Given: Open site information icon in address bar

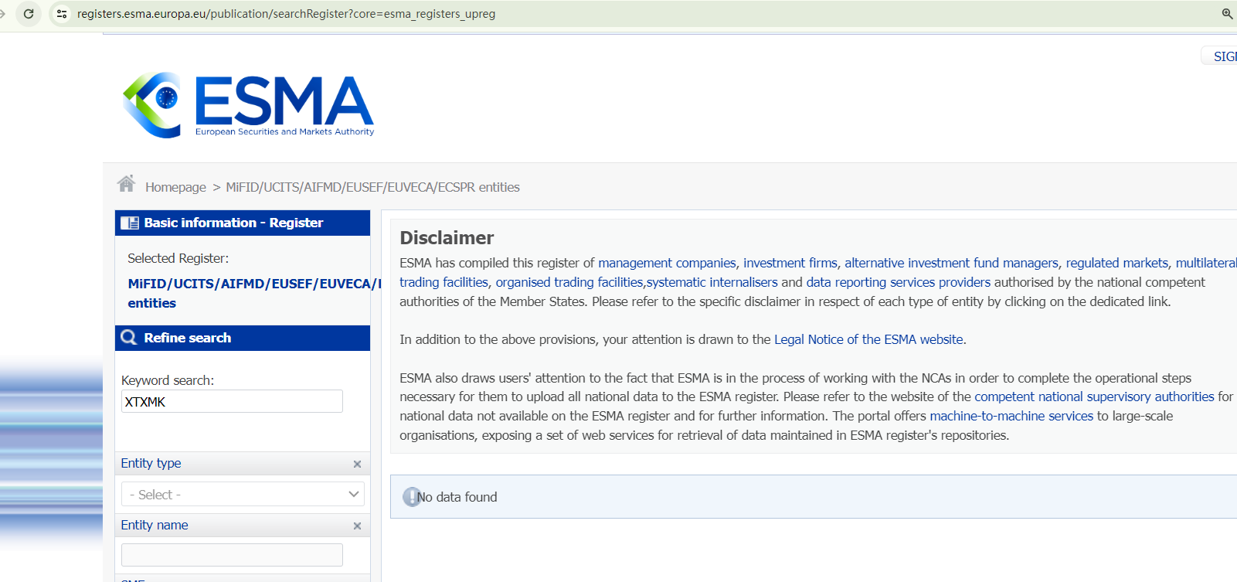Looking at the screenshot, I should point(62,14).
